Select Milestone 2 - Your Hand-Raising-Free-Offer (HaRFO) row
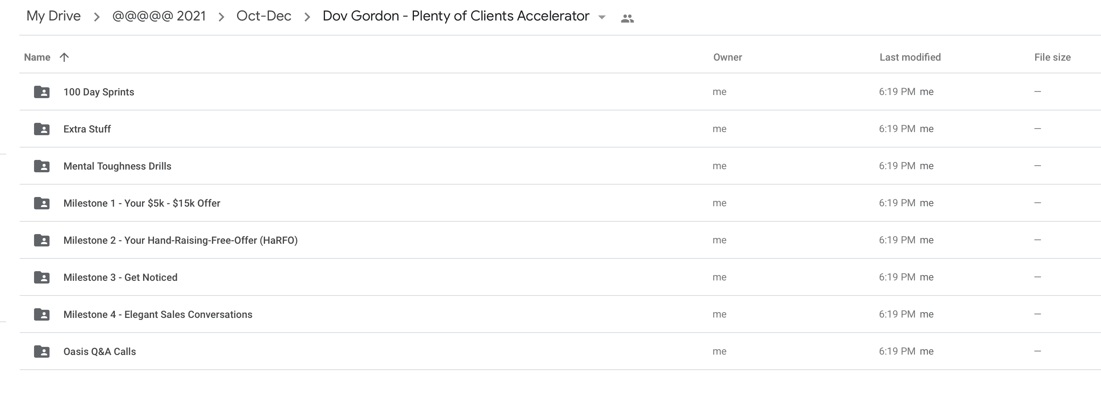The width and height of the screenshot is (1101, 394). pos(560,240)
